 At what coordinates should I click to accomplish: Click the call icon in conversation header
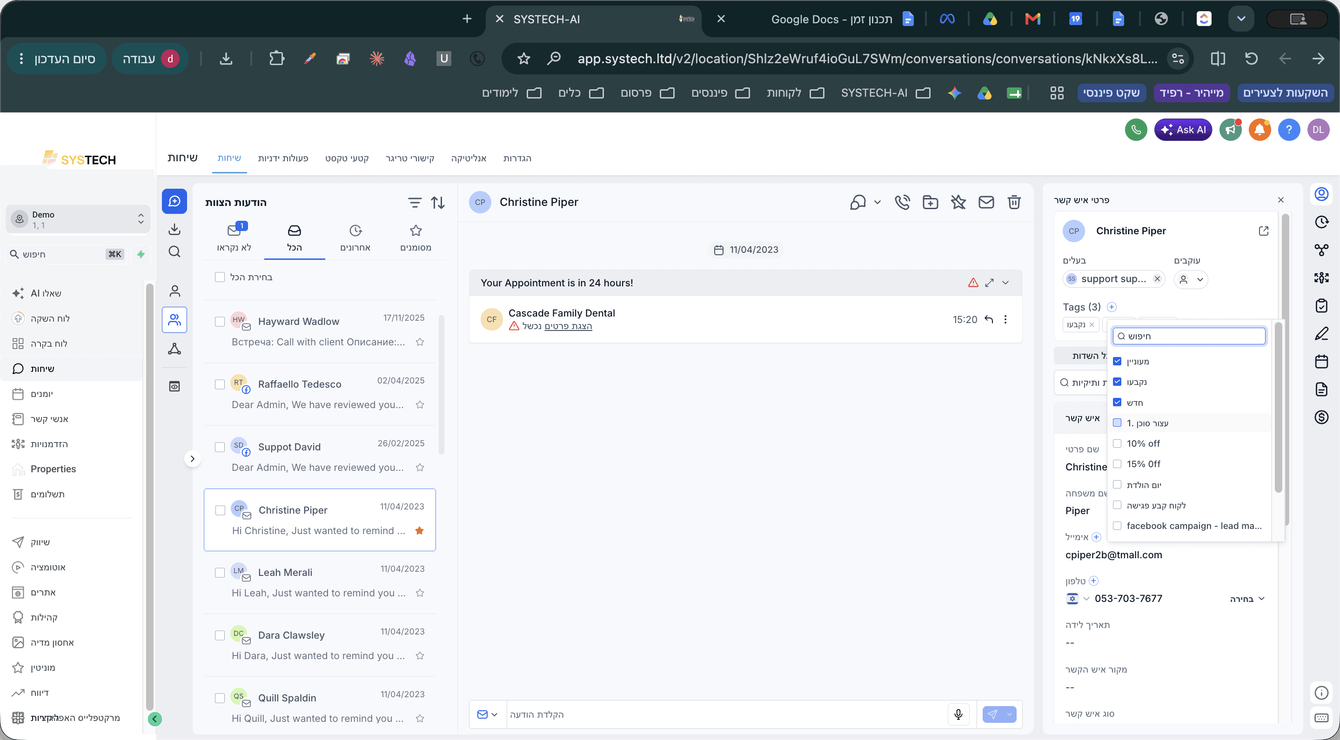902,202
